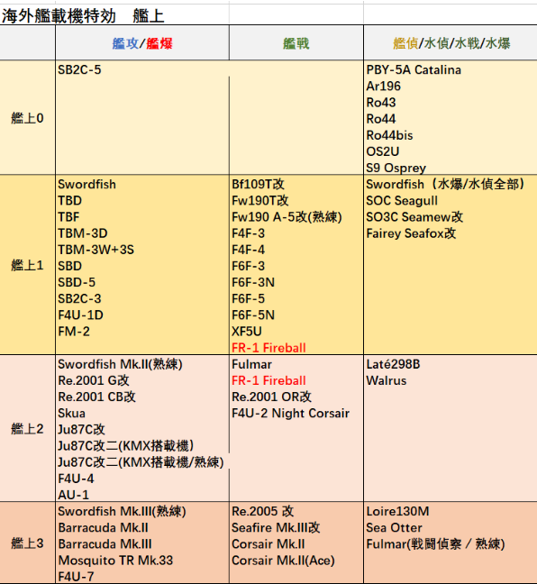Viewport: 537px width, 584px height.
Task: Select the SB2C-5 entry
Action: pyautogui.click(x=79, y=69)
